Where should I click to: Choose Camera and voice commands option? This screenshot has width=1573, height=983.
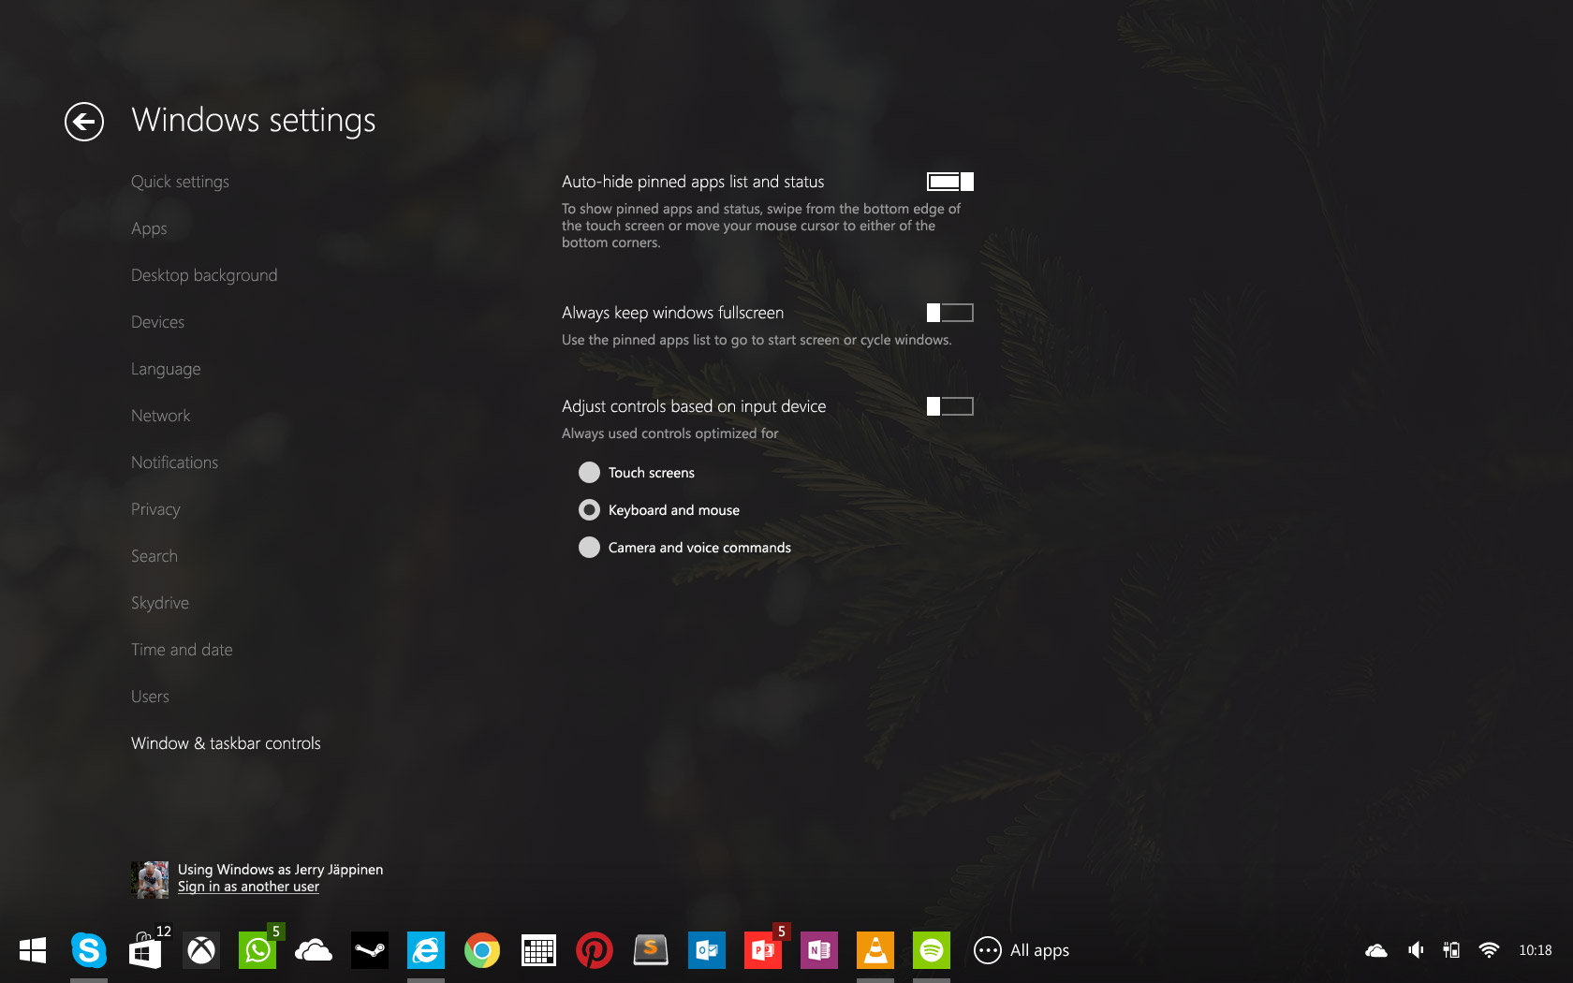coord(589,548)
